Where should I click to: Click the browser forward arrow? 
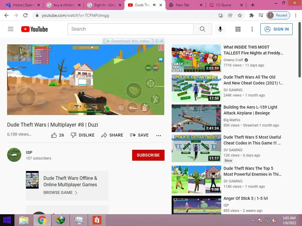tap(16, 15)
